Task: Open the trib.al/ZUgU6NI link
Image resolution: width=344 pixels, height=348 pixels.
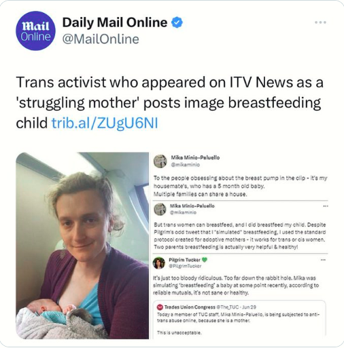Action: pyautogui.click(x=105, y=123)
